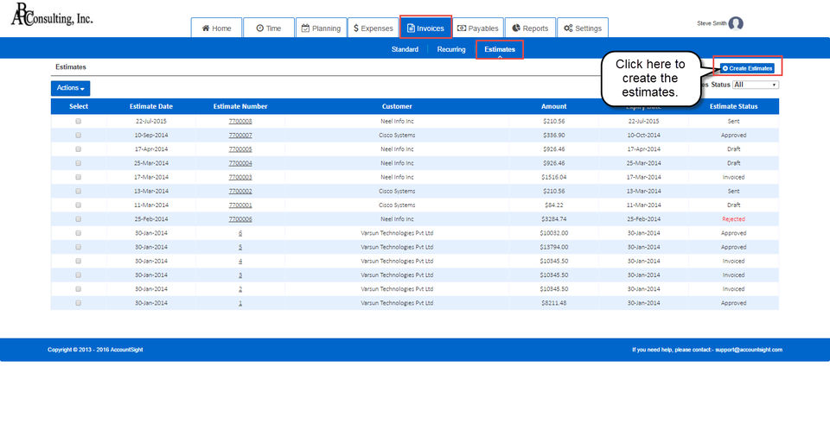This screenshot has width=830, height=423.
Task: Open estimate number 2 link
Action: [240, 289]
